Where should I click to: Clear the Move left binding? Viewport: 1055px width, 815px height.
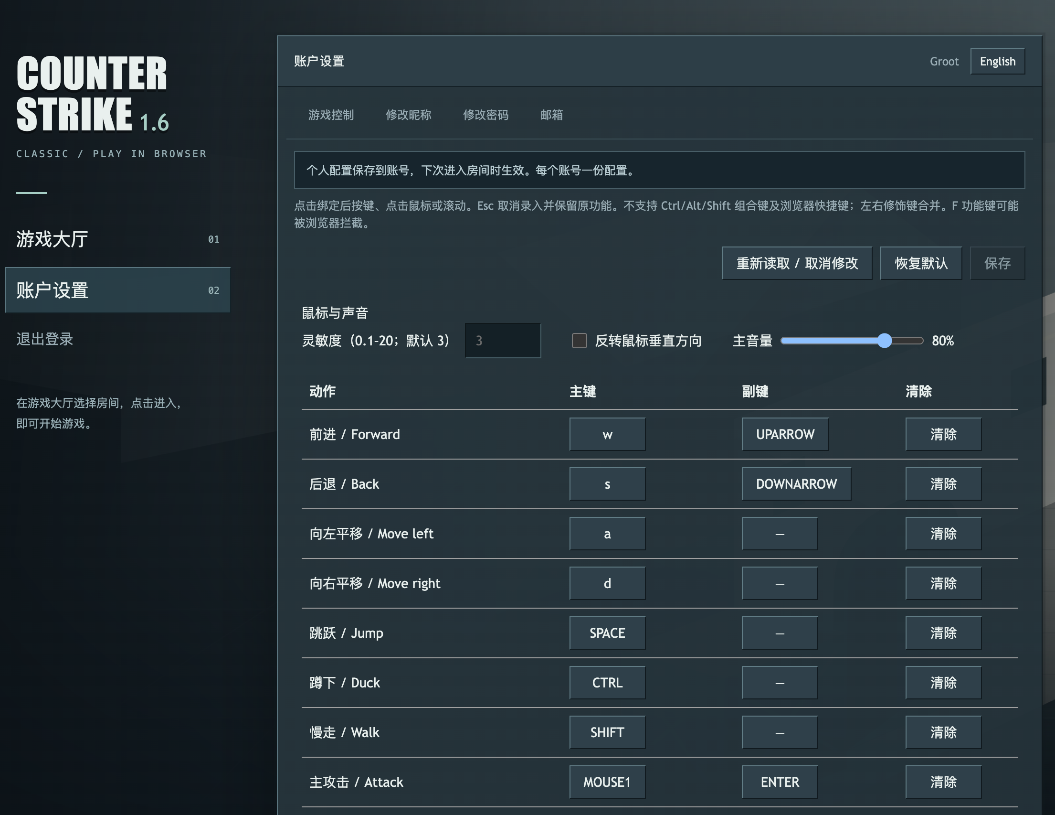pyautogui.click(x=943, y=534)
